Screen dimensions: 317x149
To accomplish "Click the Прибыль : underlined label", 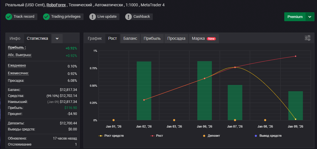I will (17, 48).
